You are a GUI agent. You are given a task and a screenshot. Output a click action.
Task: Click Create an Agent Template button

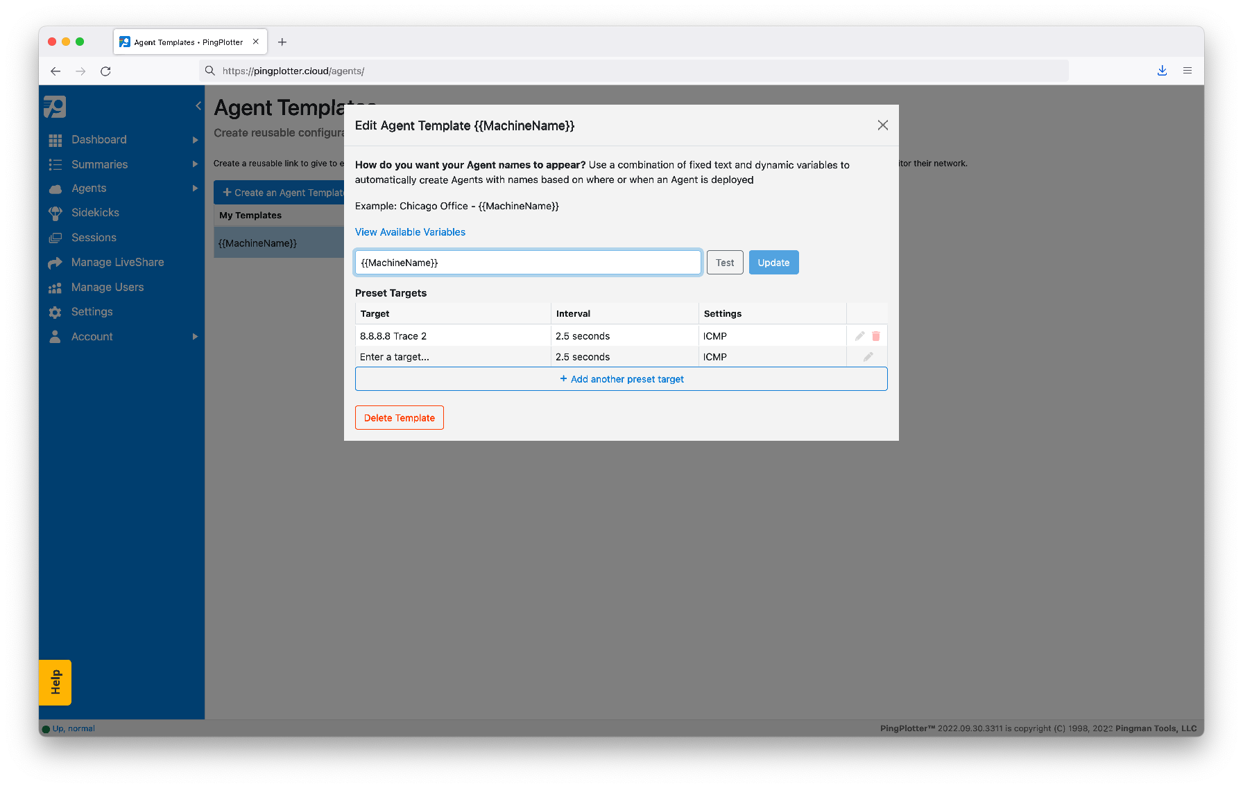279,193
